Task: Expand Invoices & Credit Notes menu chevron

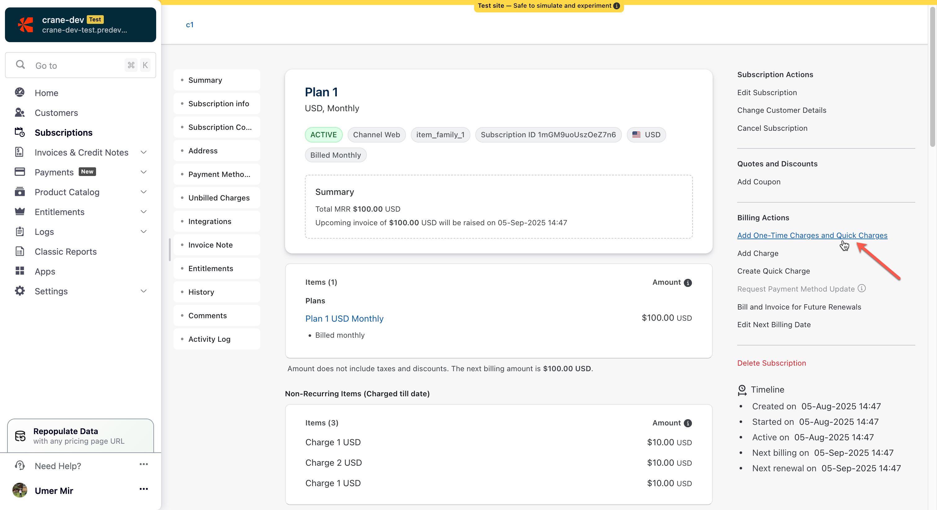Action: click(143, 152)
